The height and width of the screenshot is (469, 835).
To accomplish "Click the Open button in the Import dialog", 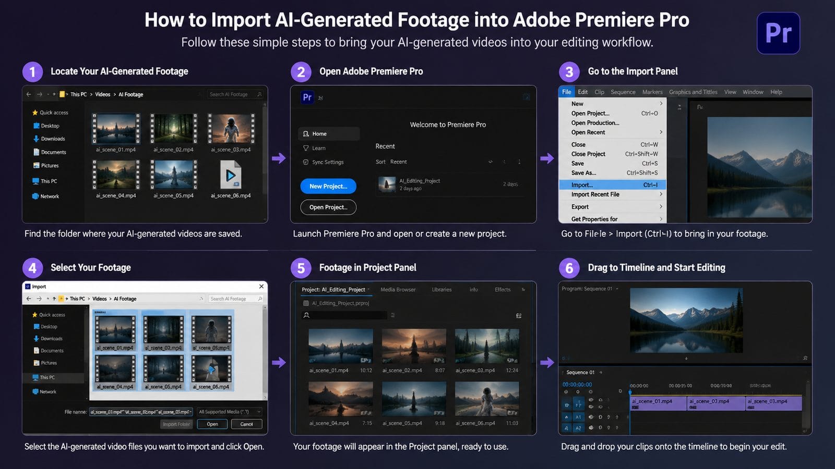I will (x=212, y=424).
